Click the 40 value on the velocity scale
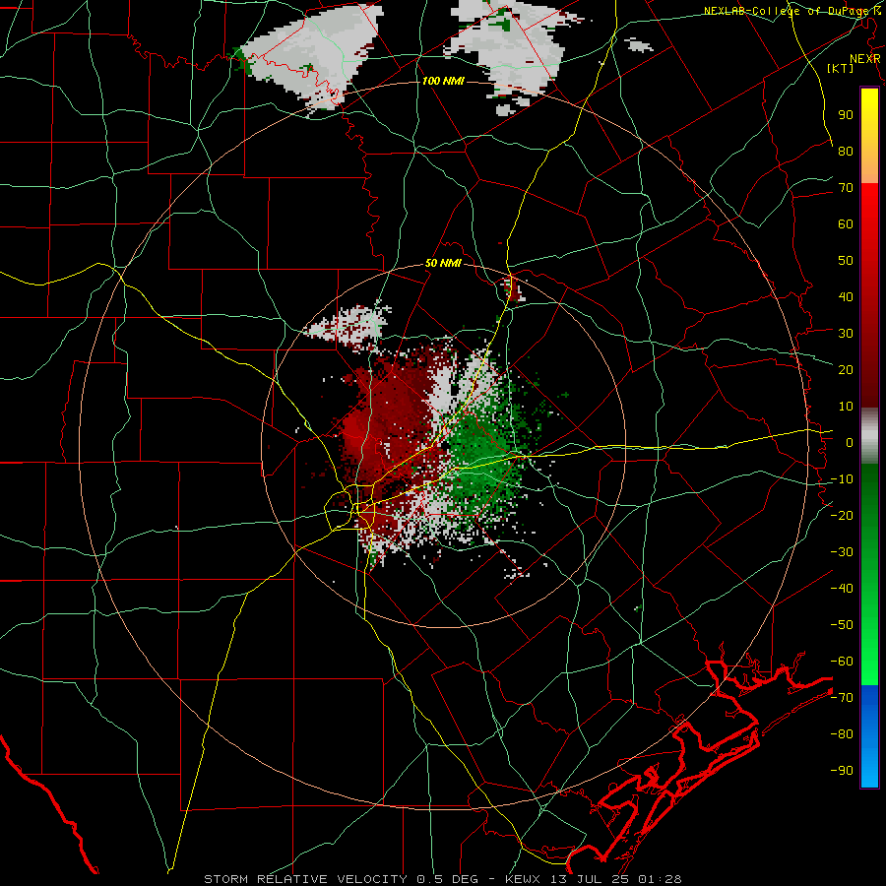 point(846,296)
